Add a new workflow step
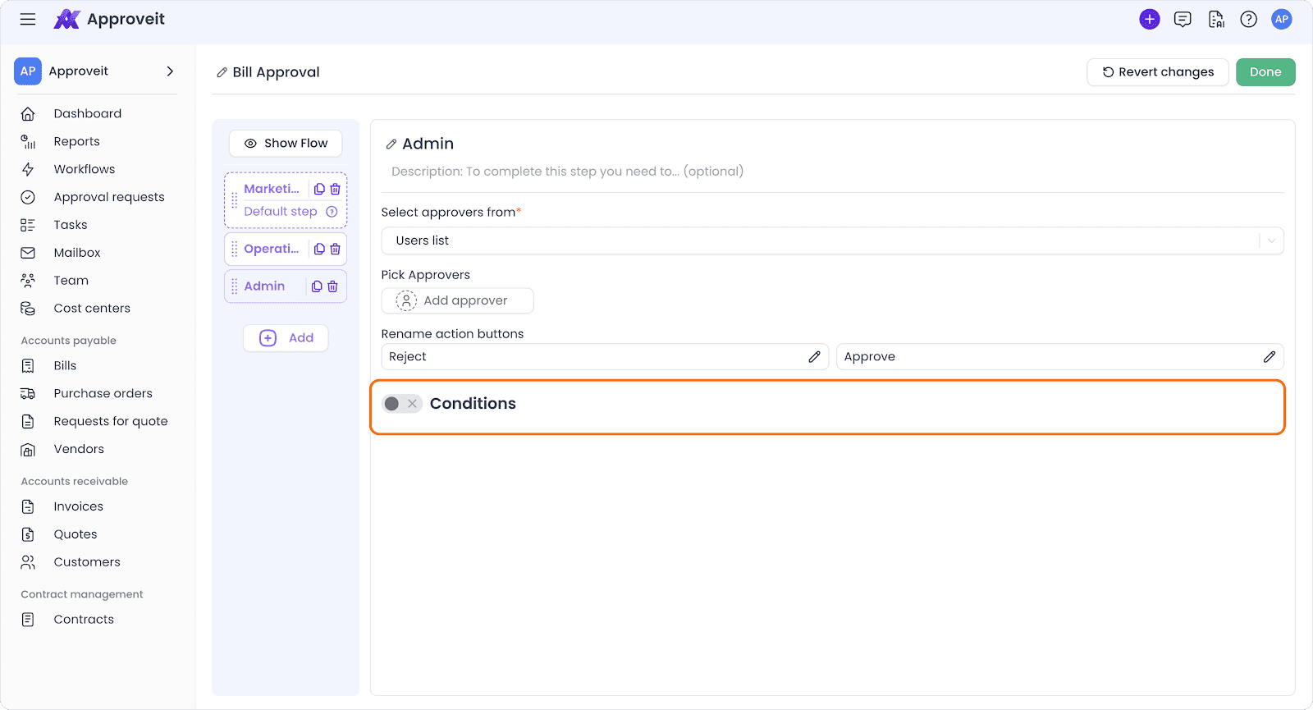This screenshot has width=1313, height=710. click(286, 338)
